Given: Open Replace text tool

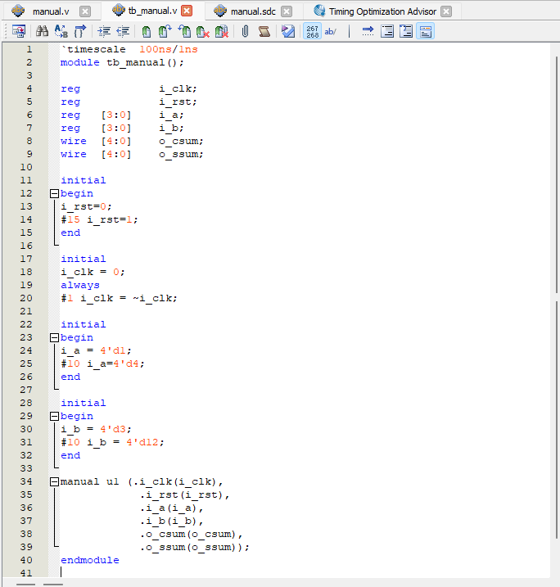Looking at the screenshot, I should pyautogui.click(x=61, y=32).
